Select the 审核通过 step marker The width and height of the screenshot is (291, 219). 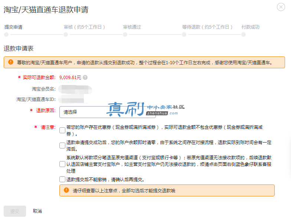click(x=125, y=35)
